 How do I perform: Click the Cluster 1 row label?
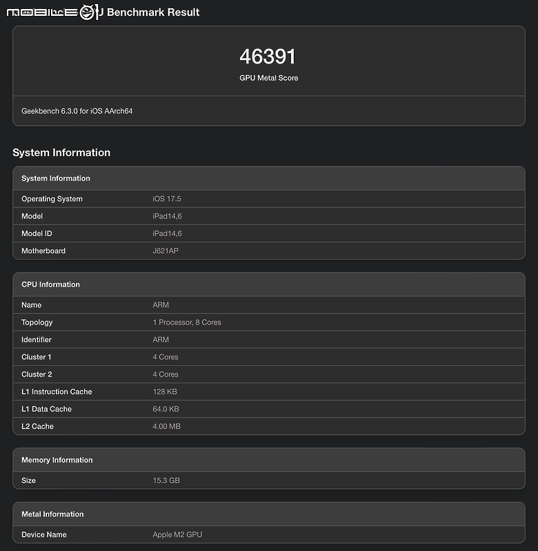coord(37,357)
